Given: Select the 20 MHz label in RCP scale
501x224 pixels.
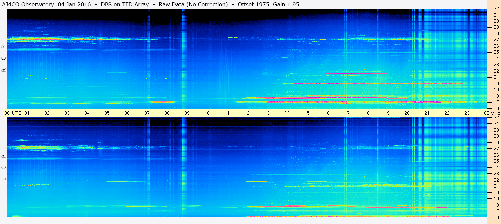Looking at the screenshot, I should point(496,83).
